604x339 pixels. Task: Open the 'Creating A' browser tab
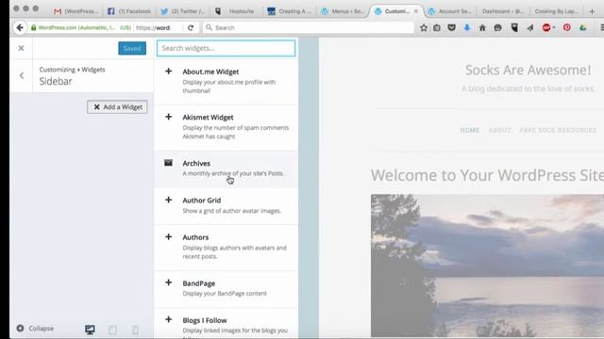(289, 11)
